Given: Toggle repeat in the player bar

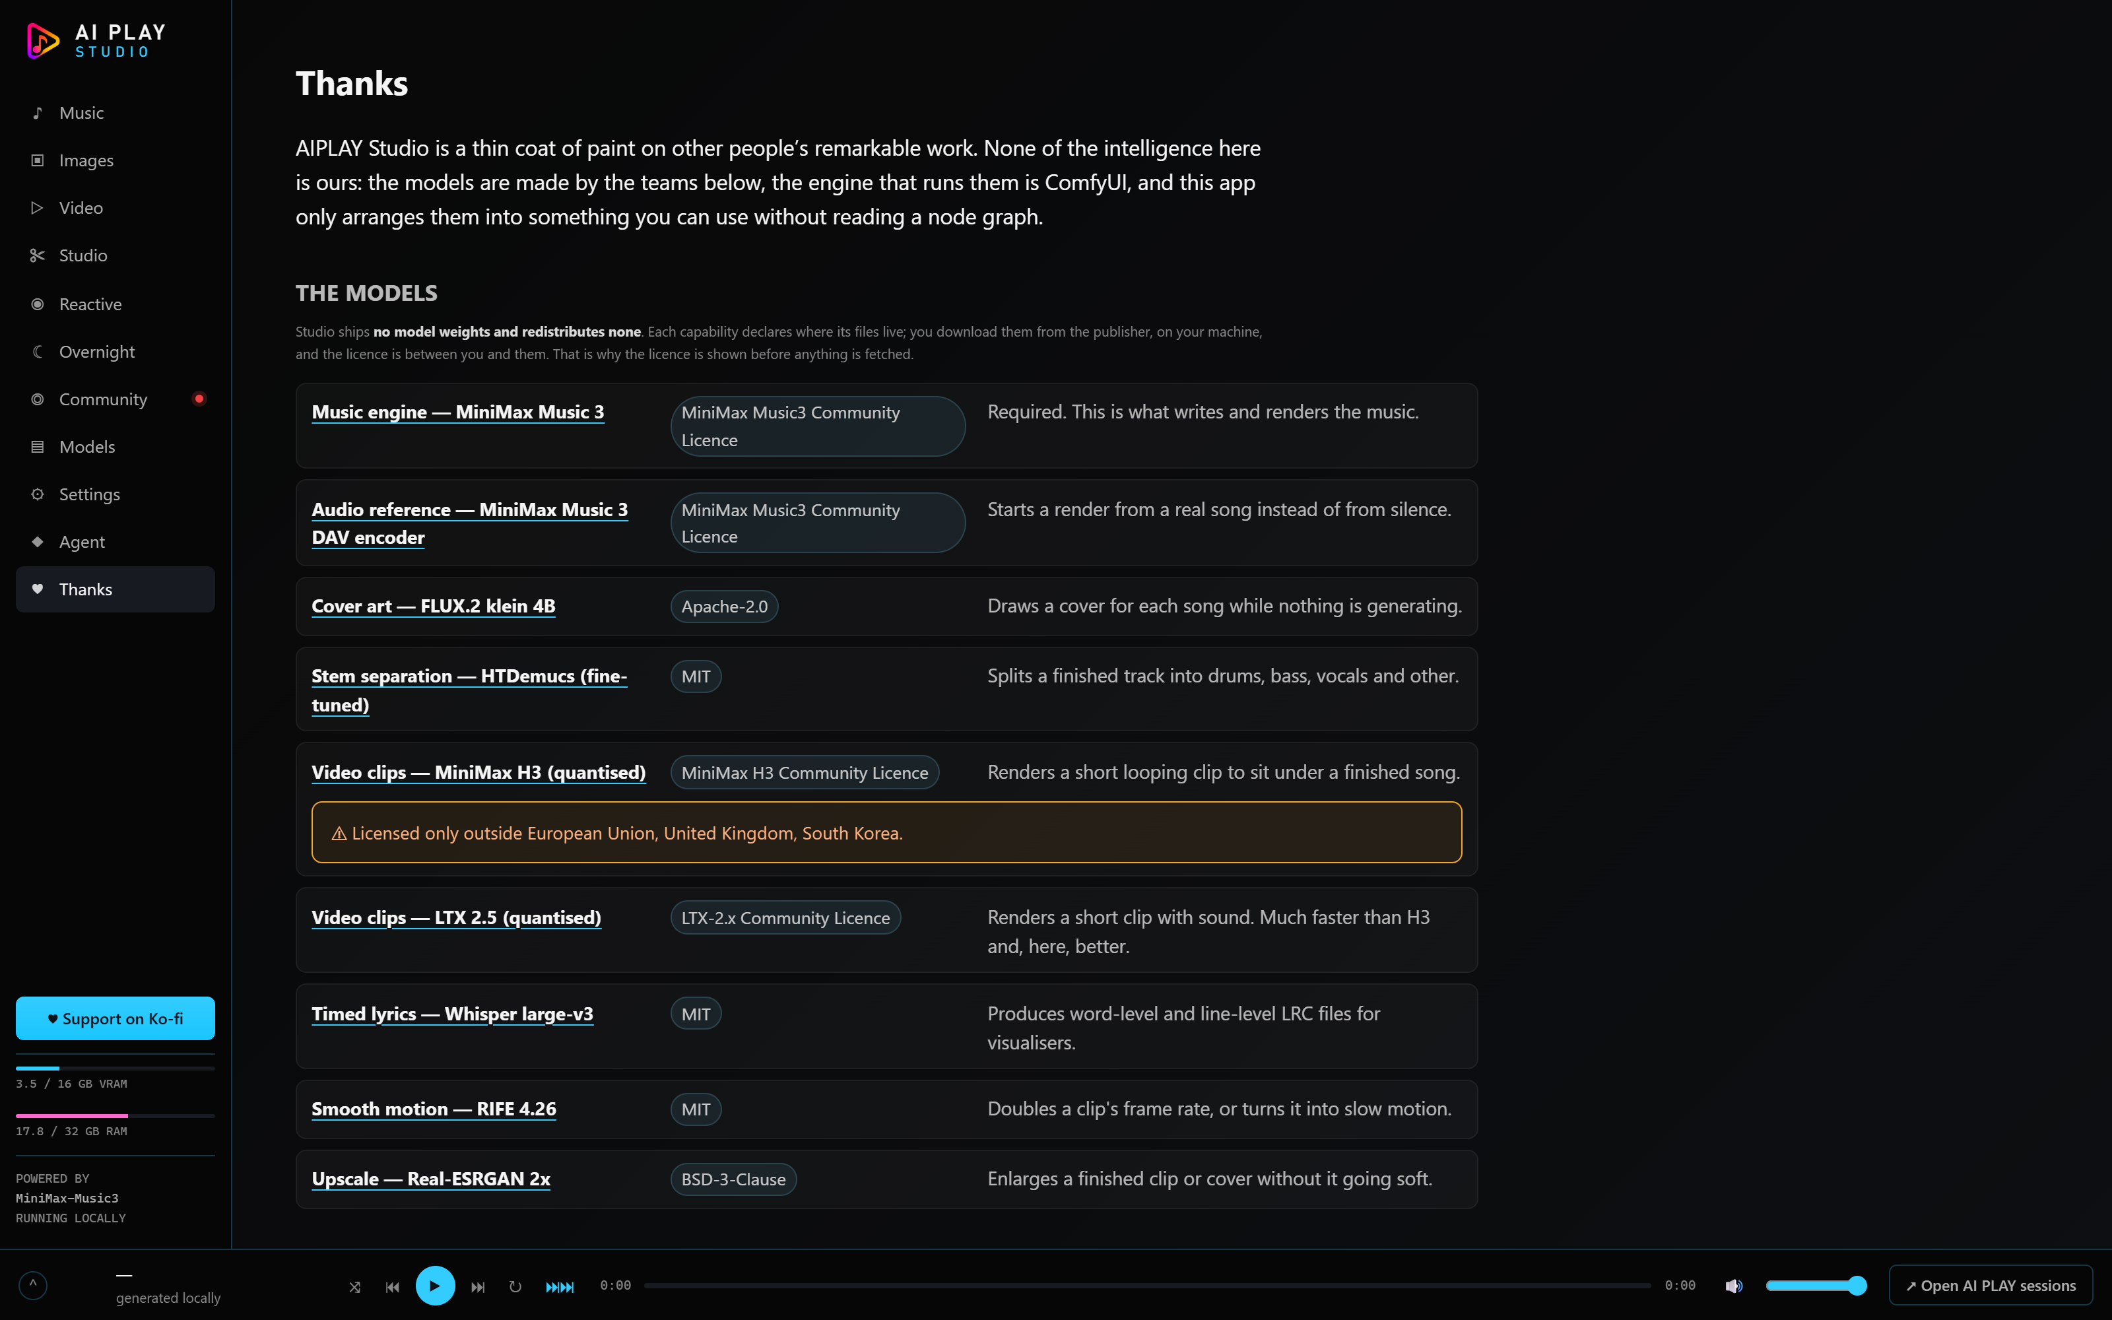Looking at the screenshot, I should point(515,1286).
